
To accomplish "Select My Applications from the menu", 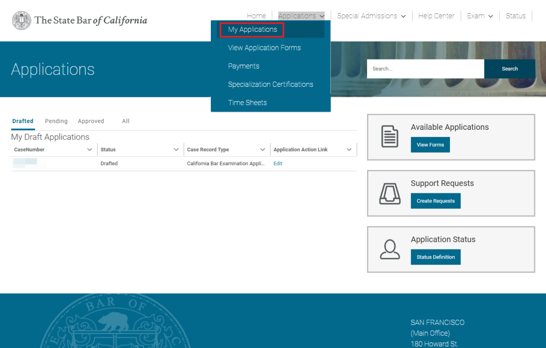I will (x=252, y=30).
